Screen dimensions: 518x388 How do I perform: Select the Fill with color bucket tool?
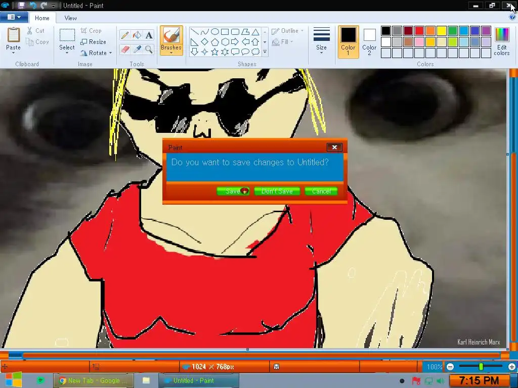pos(137,35)
